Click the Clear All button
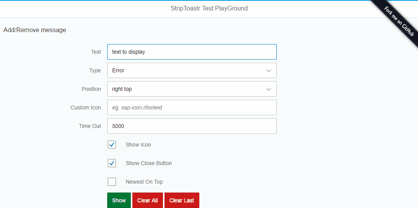 [x=147, y=200]
